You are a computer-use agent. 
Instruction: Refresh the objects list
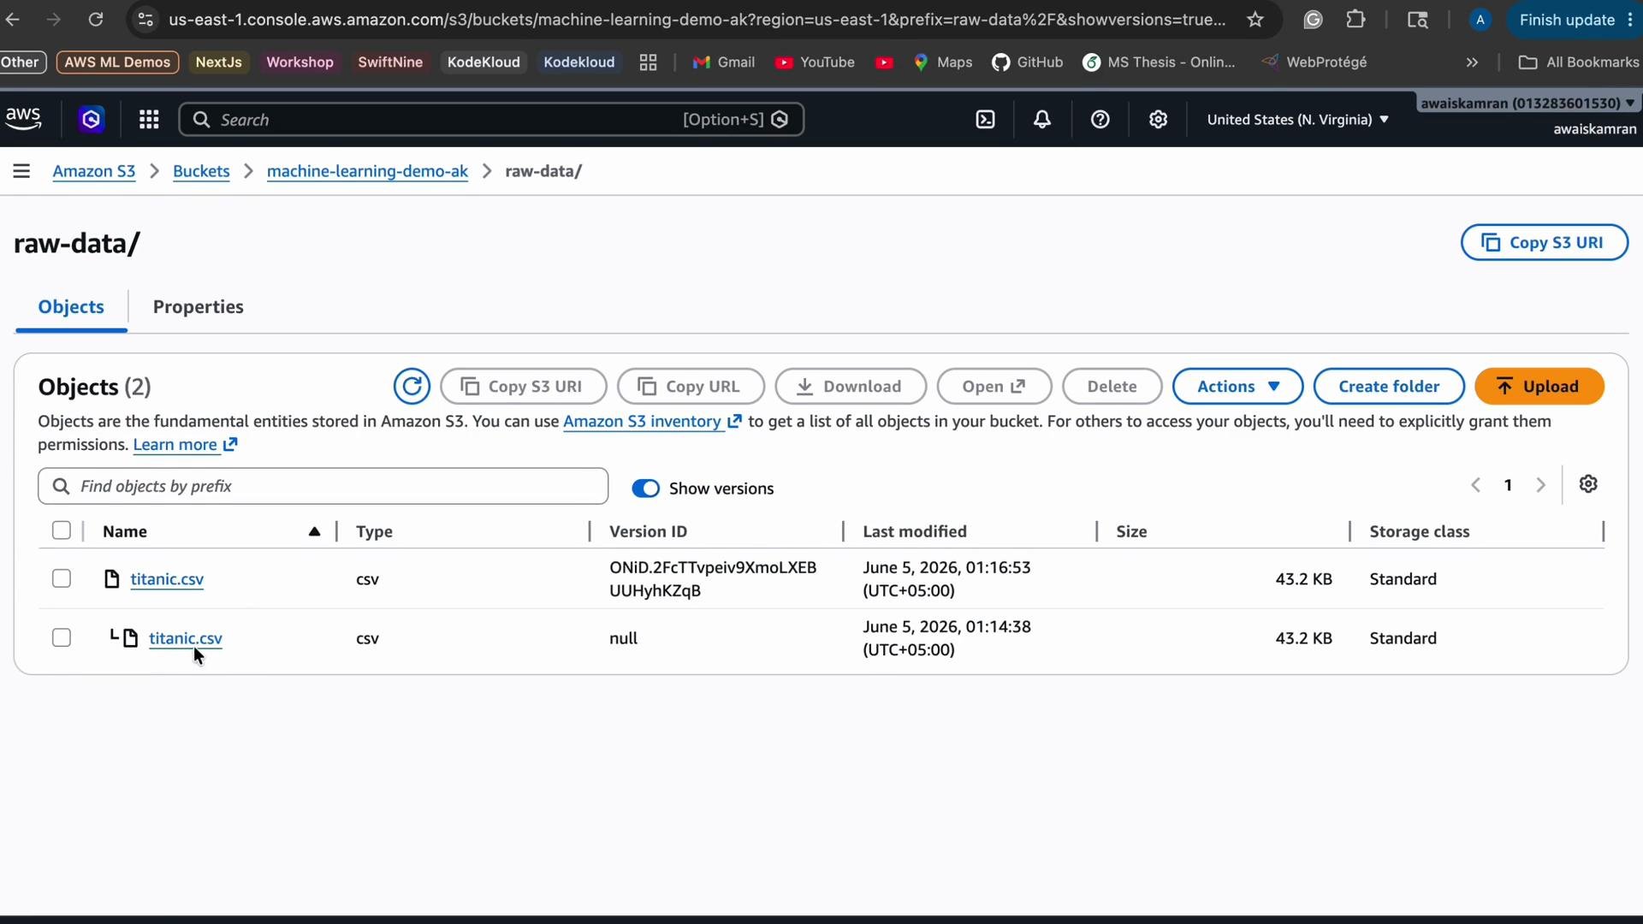(412, 387)
